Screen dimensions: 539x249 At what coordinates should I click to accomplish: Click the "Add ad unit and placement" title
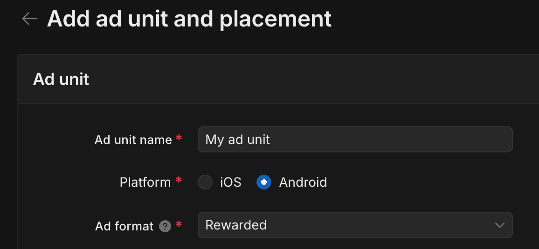(x=189, y=19)
